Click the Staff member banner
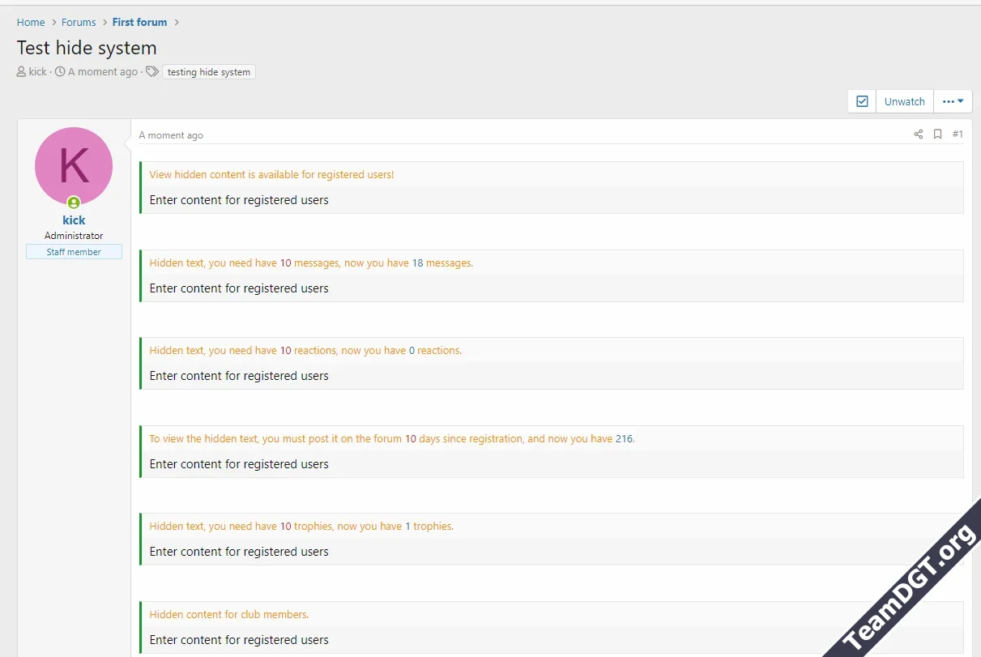This screenshot has width=981, height=657. pos(73,251)
